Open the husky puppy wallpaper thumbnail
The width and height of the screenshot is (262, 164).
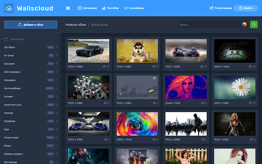coord(137,51)
